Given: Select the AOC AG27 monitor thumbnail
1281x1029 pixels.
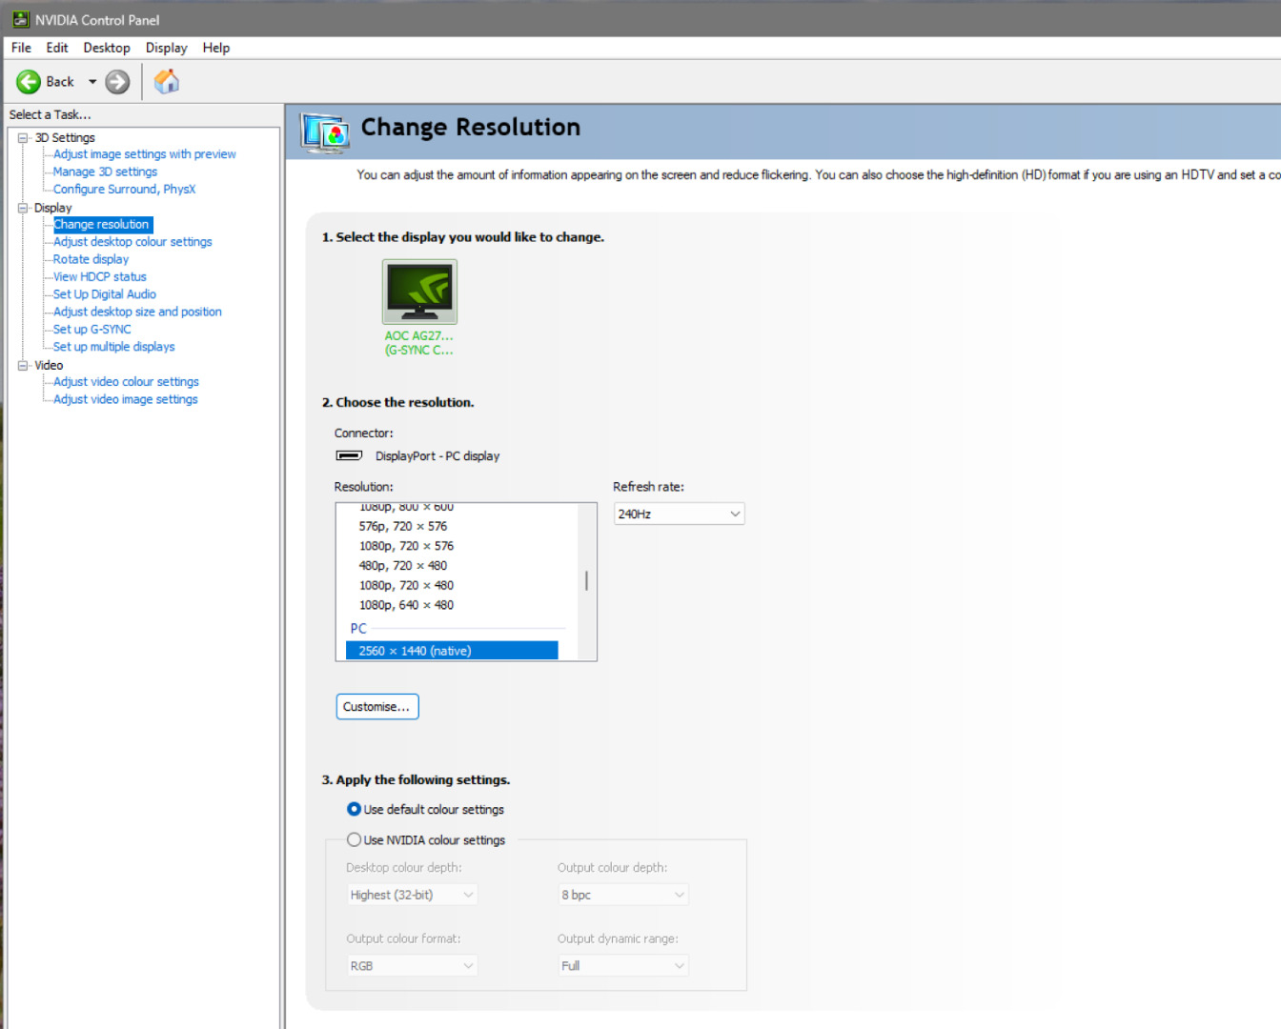Looking at the screenshot, I should [x=419, y=292].
